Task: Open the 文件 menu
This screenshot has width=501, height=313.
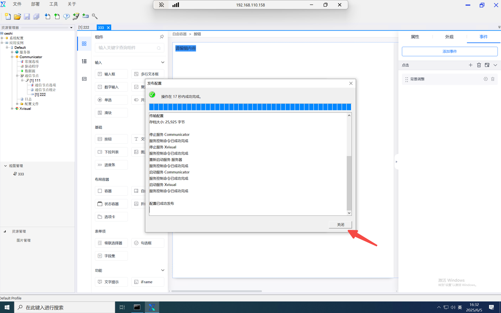Action: tap(17, 4)
